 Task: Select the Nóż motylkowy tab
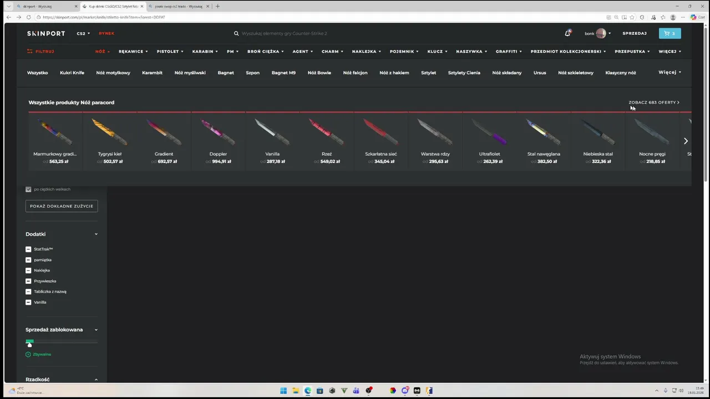point(113,73)
